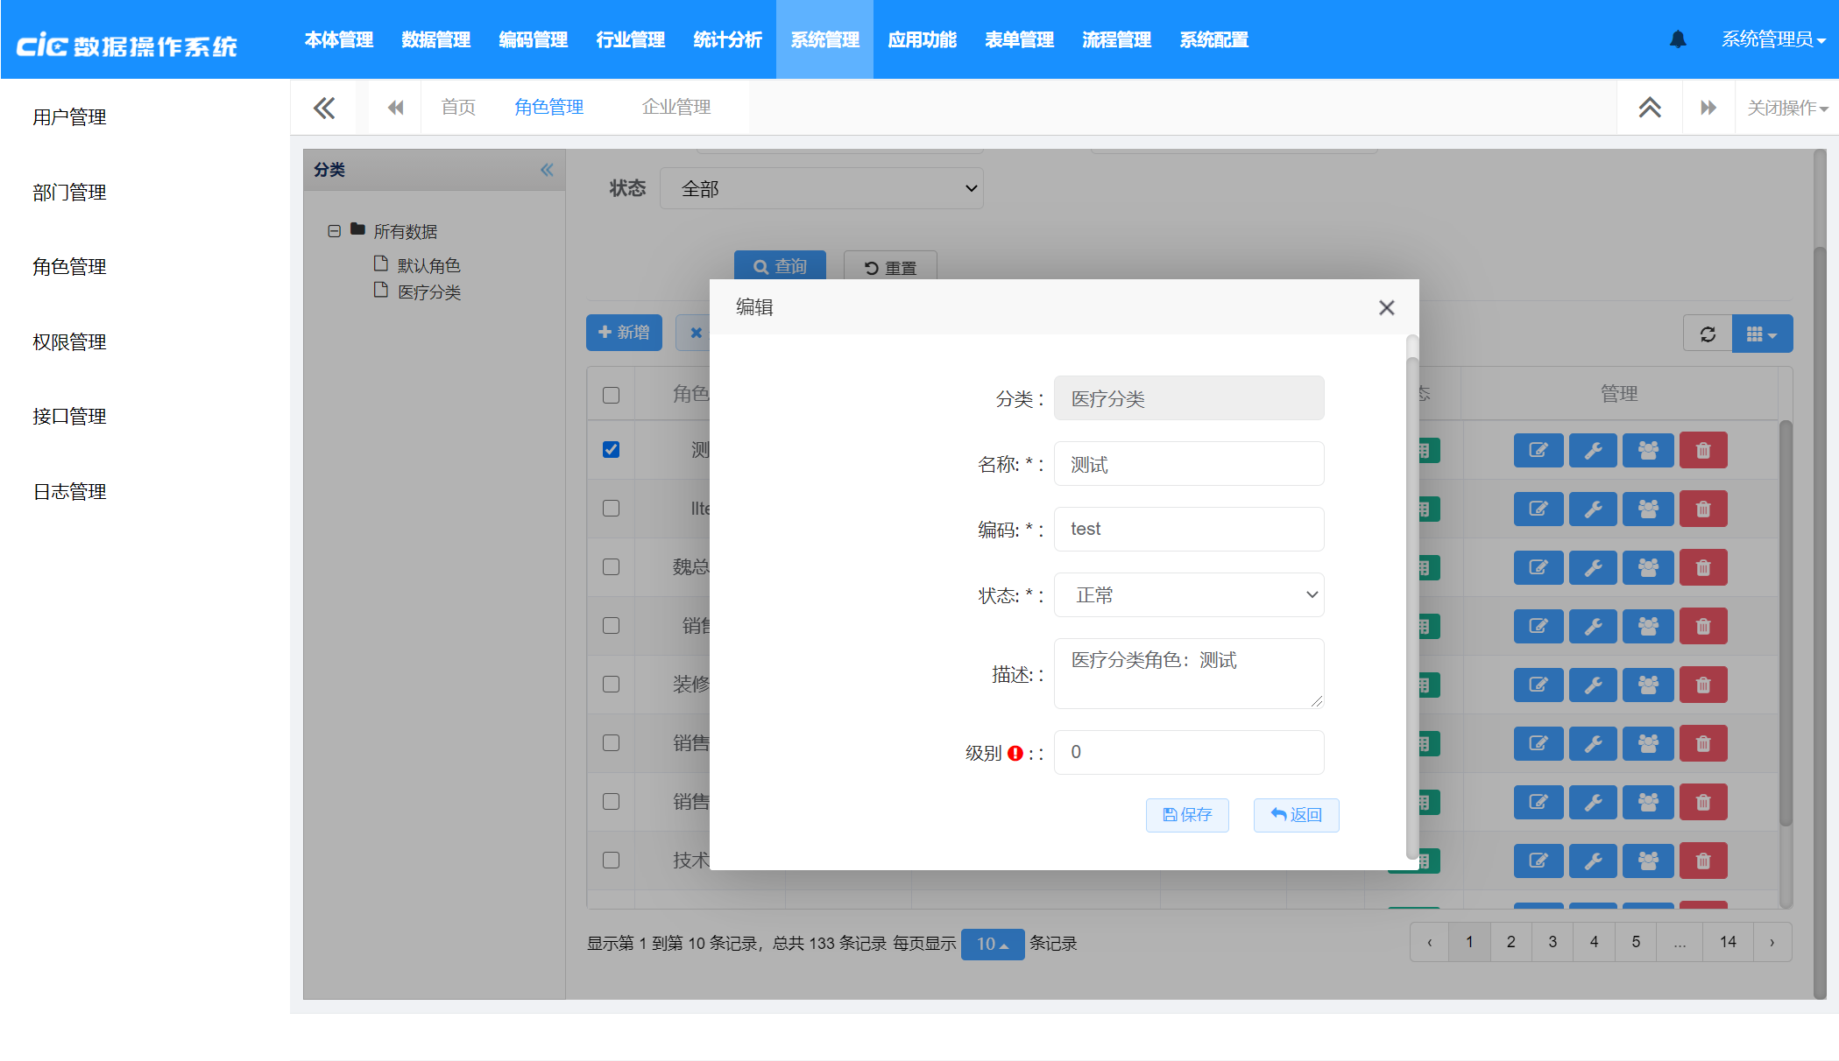The height and width of the screenshot is (1061, 1839).
Task: Click the edit icon in first row
Action: pos(1538,450)
